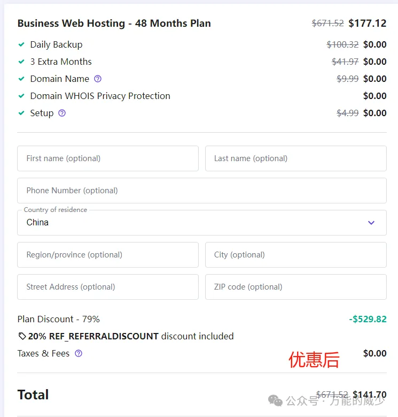
Task: Click the Setup checkmark icon
Action: [21, 113]
